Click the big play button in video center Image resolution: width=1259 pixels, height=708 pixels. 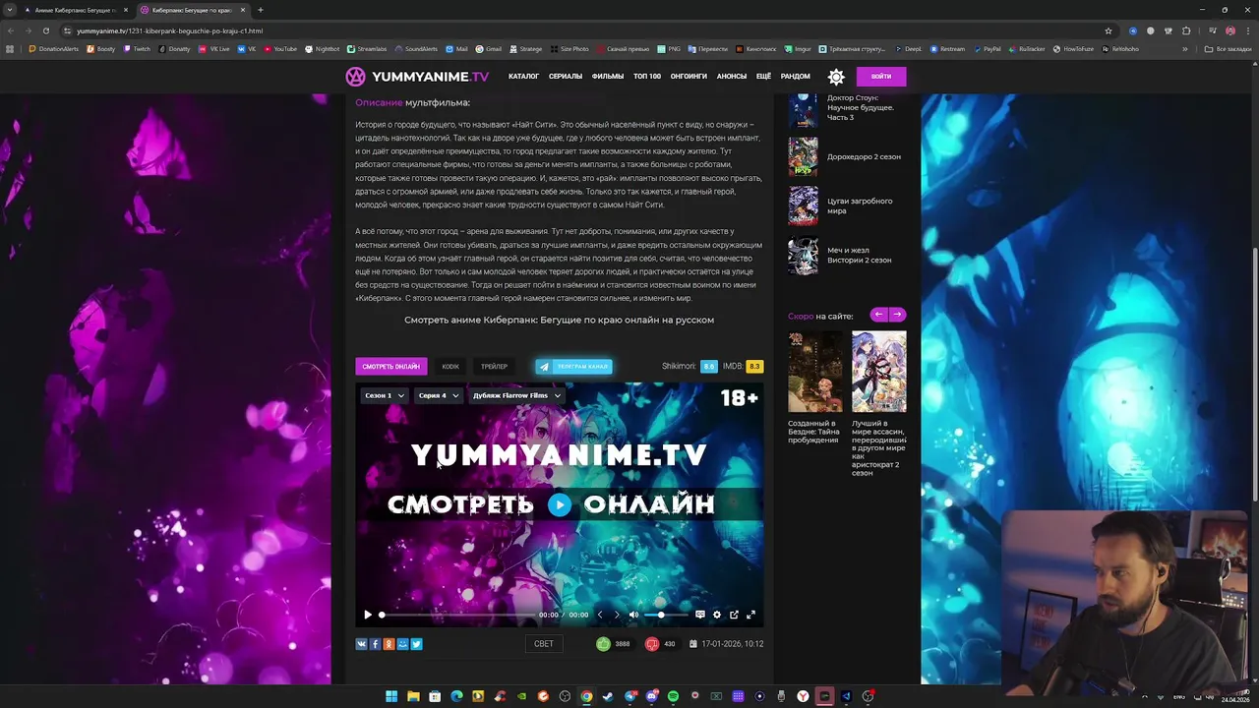560,505
